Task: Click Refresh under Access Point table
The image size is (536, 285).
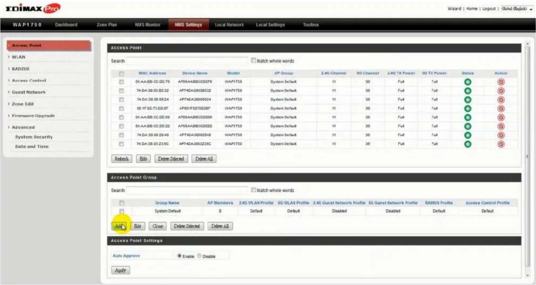Action: [x=121, y=159]
